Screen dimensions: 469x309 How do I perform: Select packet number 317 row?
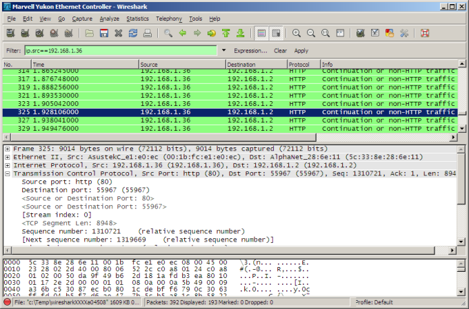230,79
